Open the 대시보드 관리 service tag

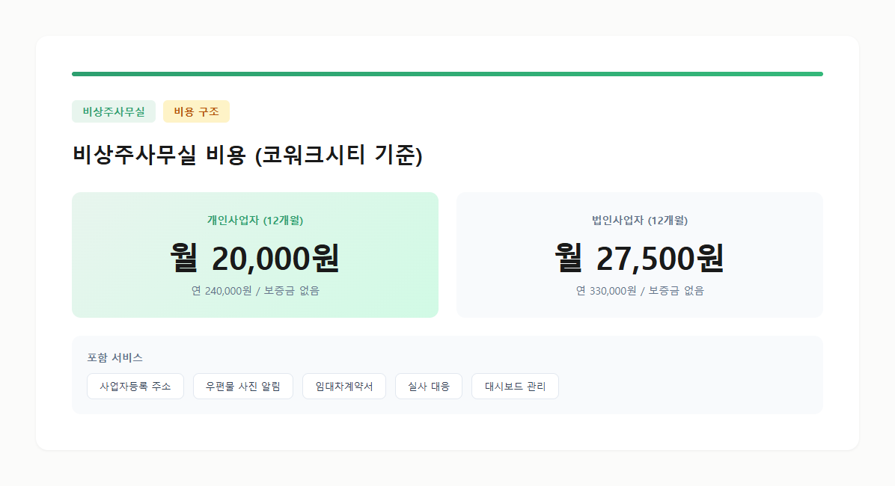pyautogui.click(x=515, y=386)
